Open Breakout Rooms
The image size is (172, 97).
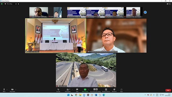[x=106, y=90]
